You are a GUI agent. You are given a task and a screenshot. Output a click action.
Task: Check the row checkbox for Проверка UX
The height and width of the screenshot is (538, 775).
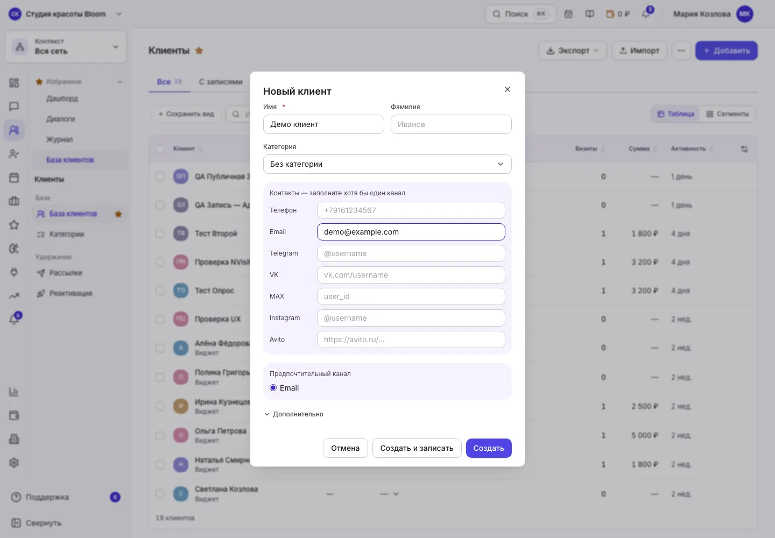click(160, 319)
